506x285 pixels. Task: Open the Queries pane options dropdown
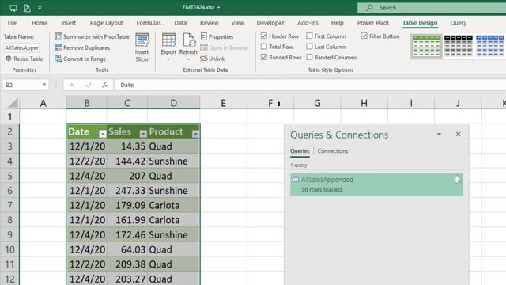click(x=439, y=134)
